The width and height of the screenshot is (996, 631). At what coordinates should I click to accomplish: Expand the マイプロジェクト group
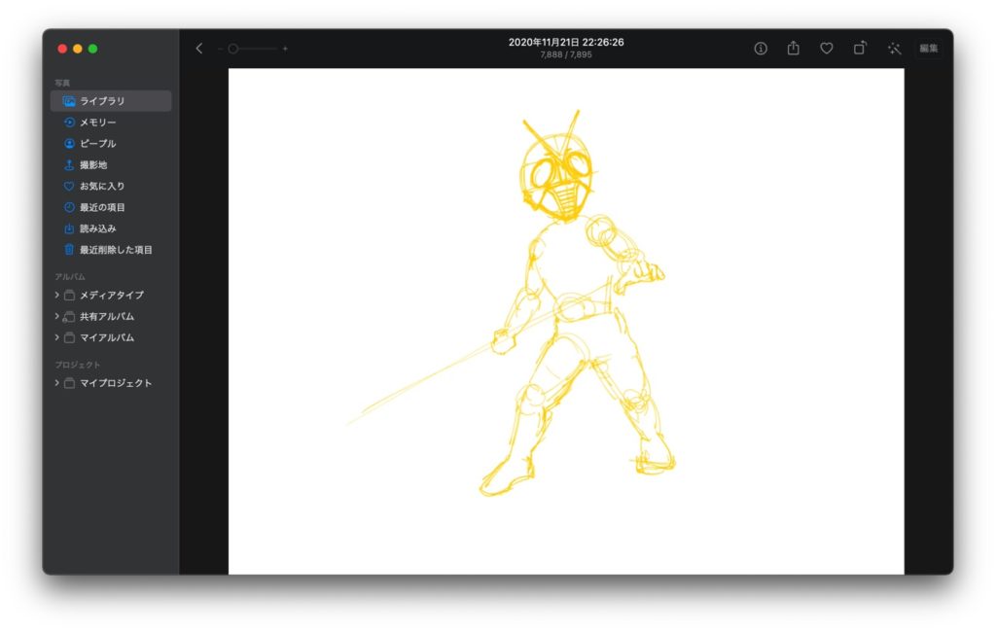point(56,383)
